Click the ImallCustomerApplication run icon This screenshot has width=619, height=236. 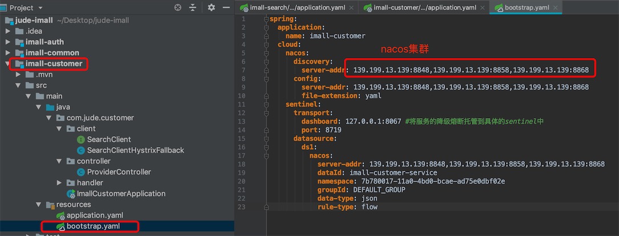point(71,194)
